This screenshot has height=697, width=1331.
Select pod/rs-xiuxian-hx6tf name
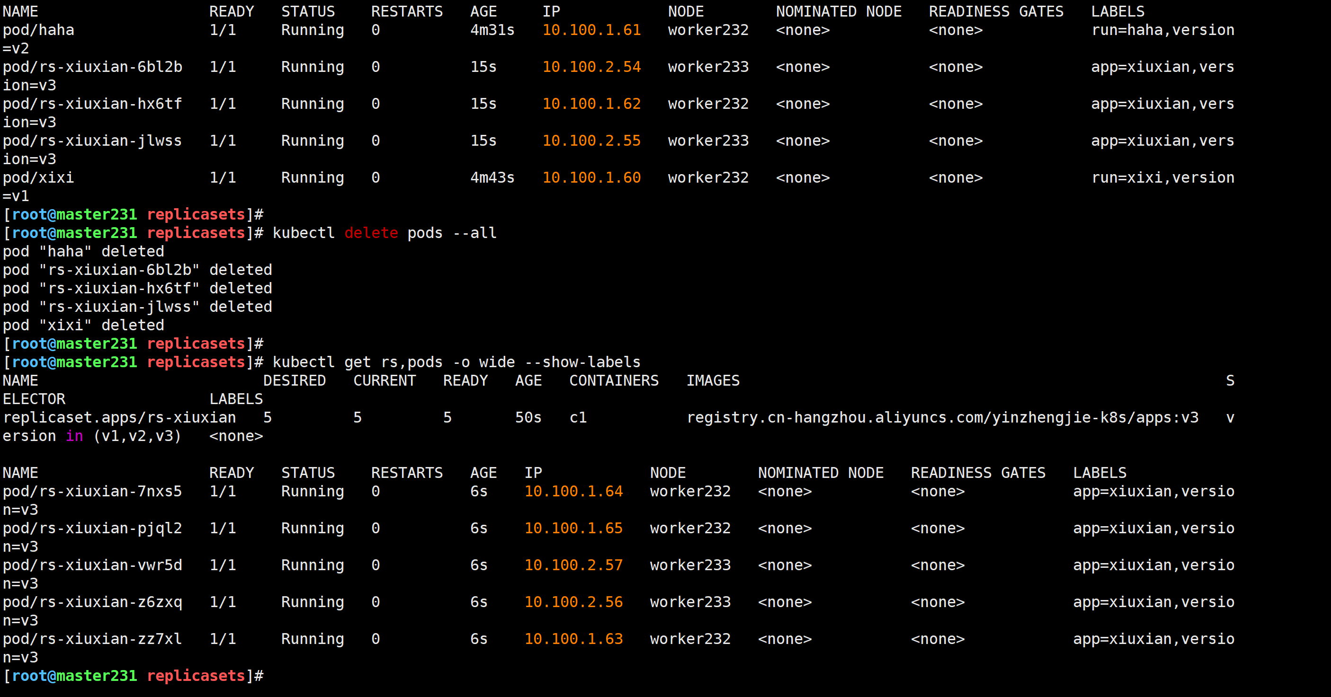click(x=92, y=104)
